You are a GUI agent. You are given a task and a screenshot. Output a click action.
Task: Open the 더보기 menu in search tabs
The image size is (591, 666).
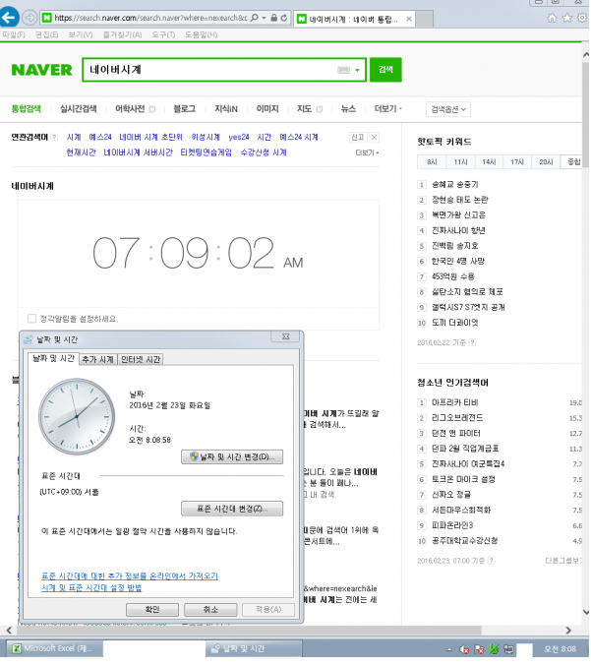(387, 109)
